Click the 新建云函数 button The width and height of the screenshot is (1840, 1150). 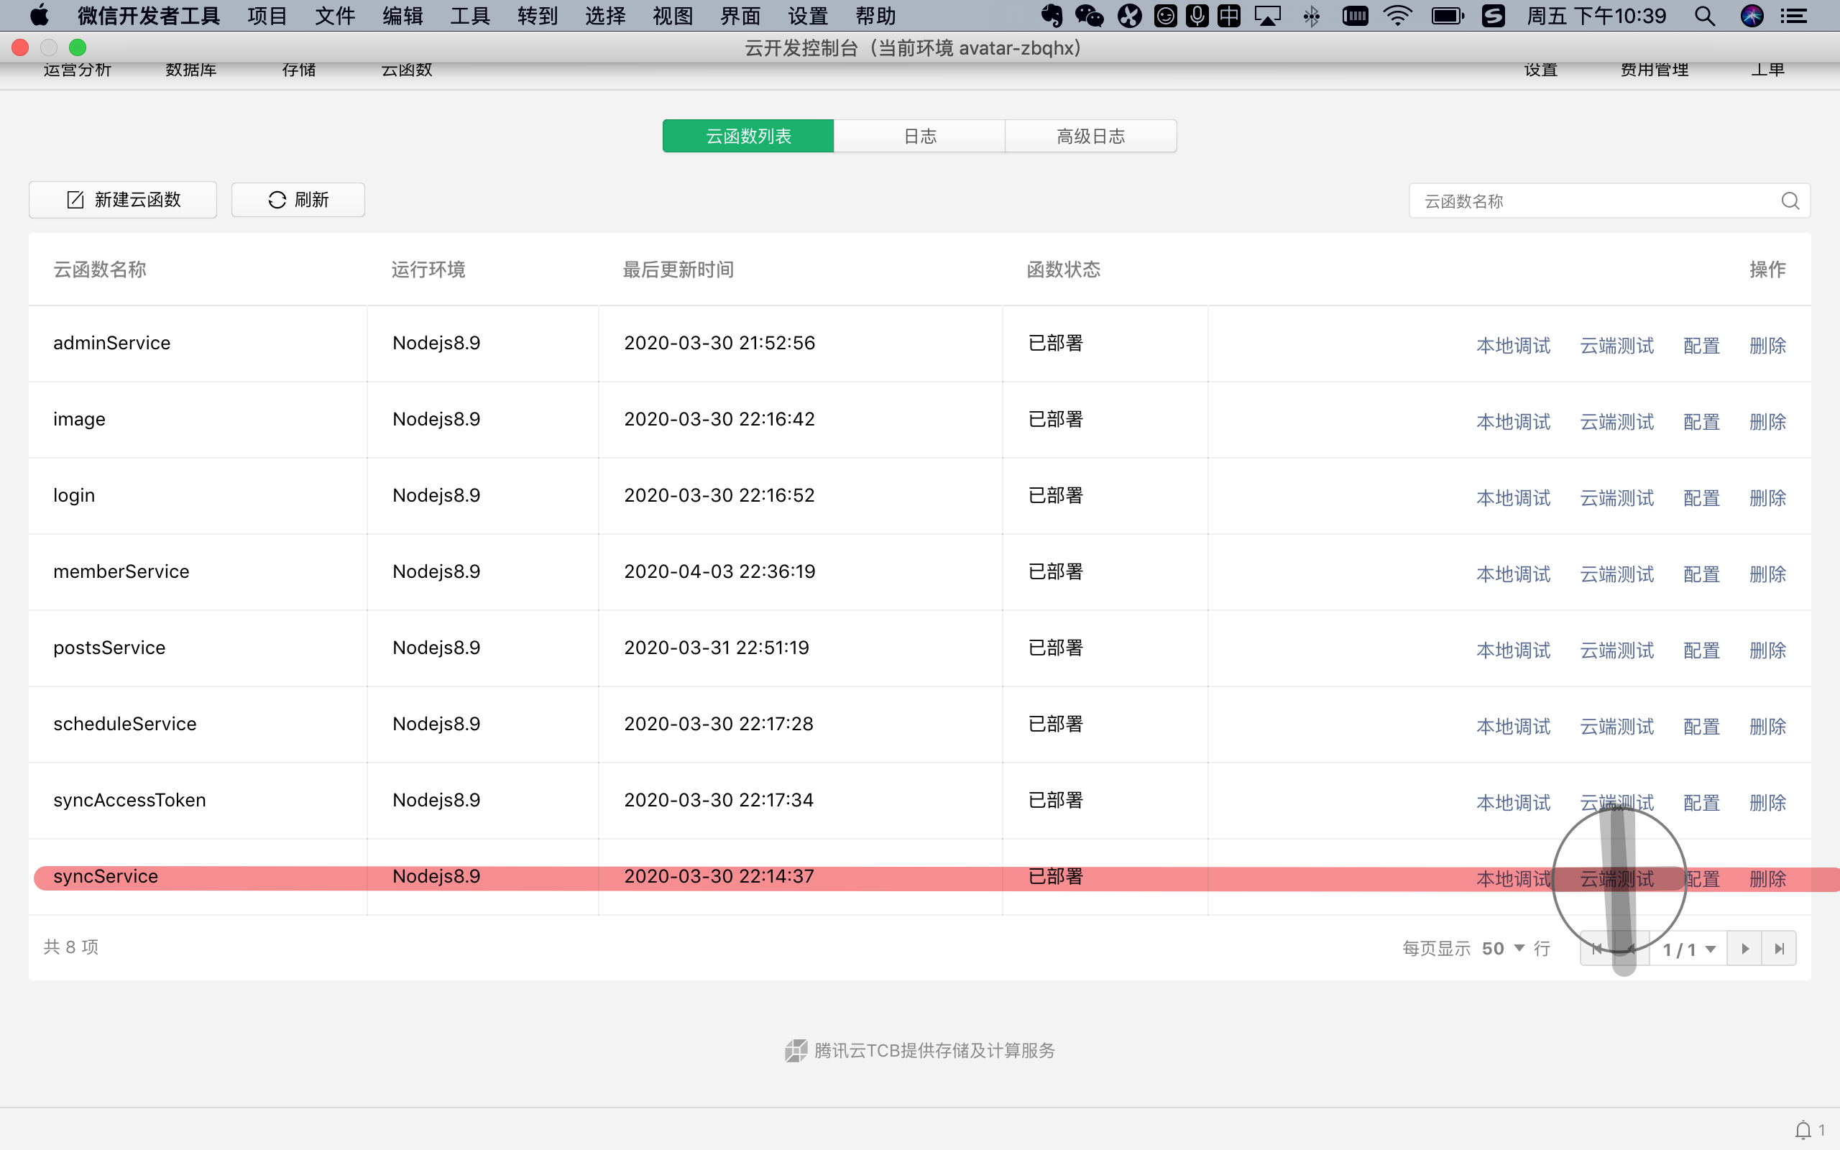[x=123, y=199]
